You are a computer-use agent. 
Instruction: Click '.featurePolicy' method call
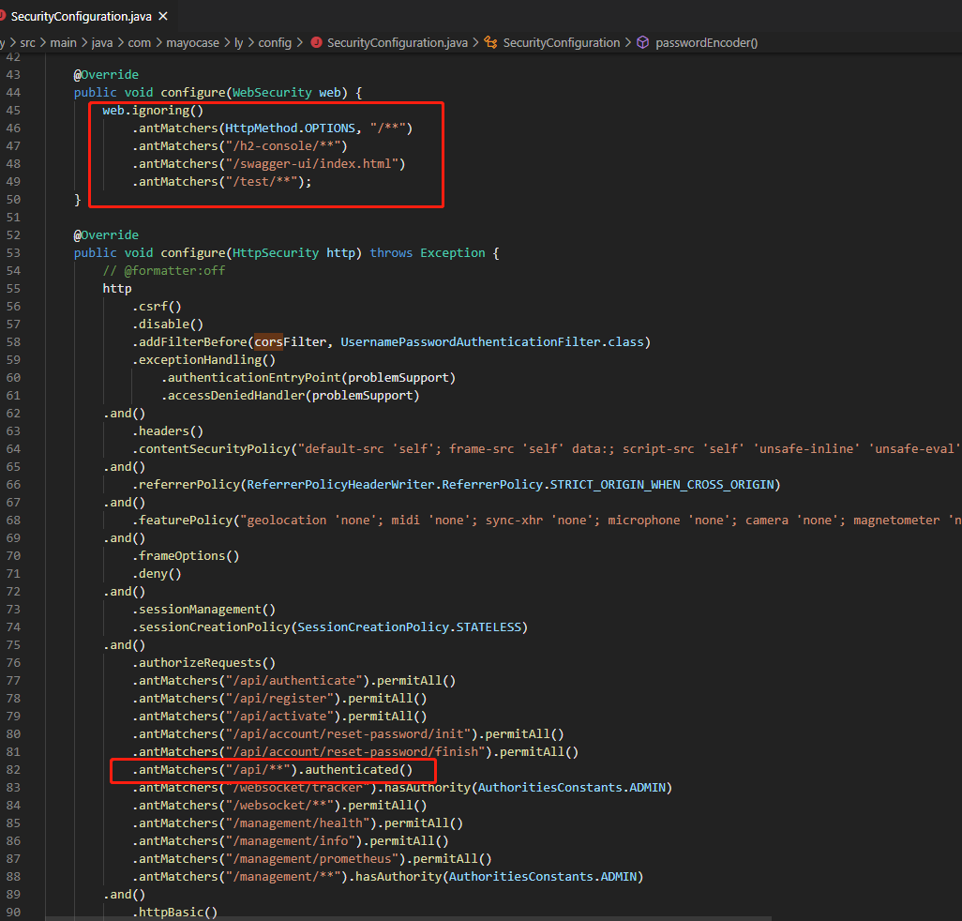[x=182, y=520]
